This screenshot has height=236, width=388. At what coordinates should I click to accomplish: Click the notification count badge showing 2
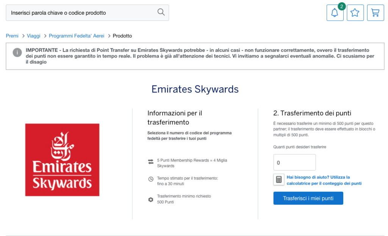point(341,6)
